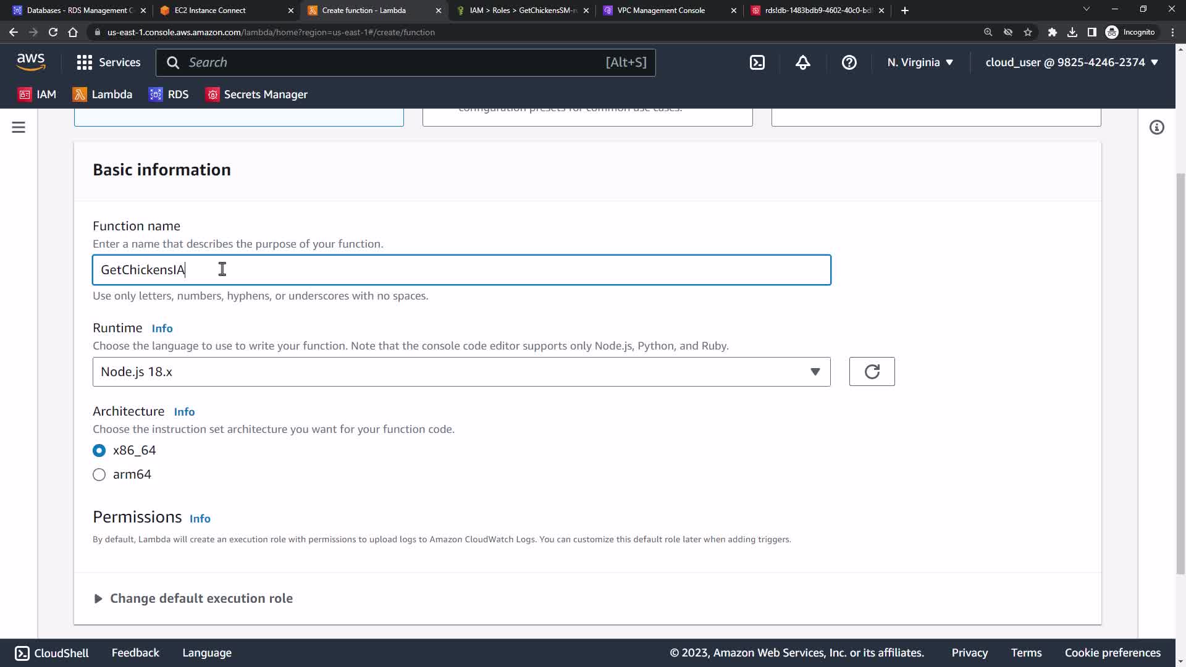Click the Permissions Info link
The height and width of the screenshot is (667, 1186).
coord(200,519)
